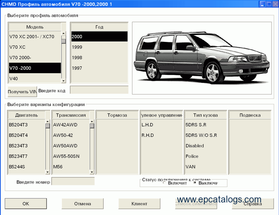
Task: Select the V70 XC model entry
Action: (35, 47)
